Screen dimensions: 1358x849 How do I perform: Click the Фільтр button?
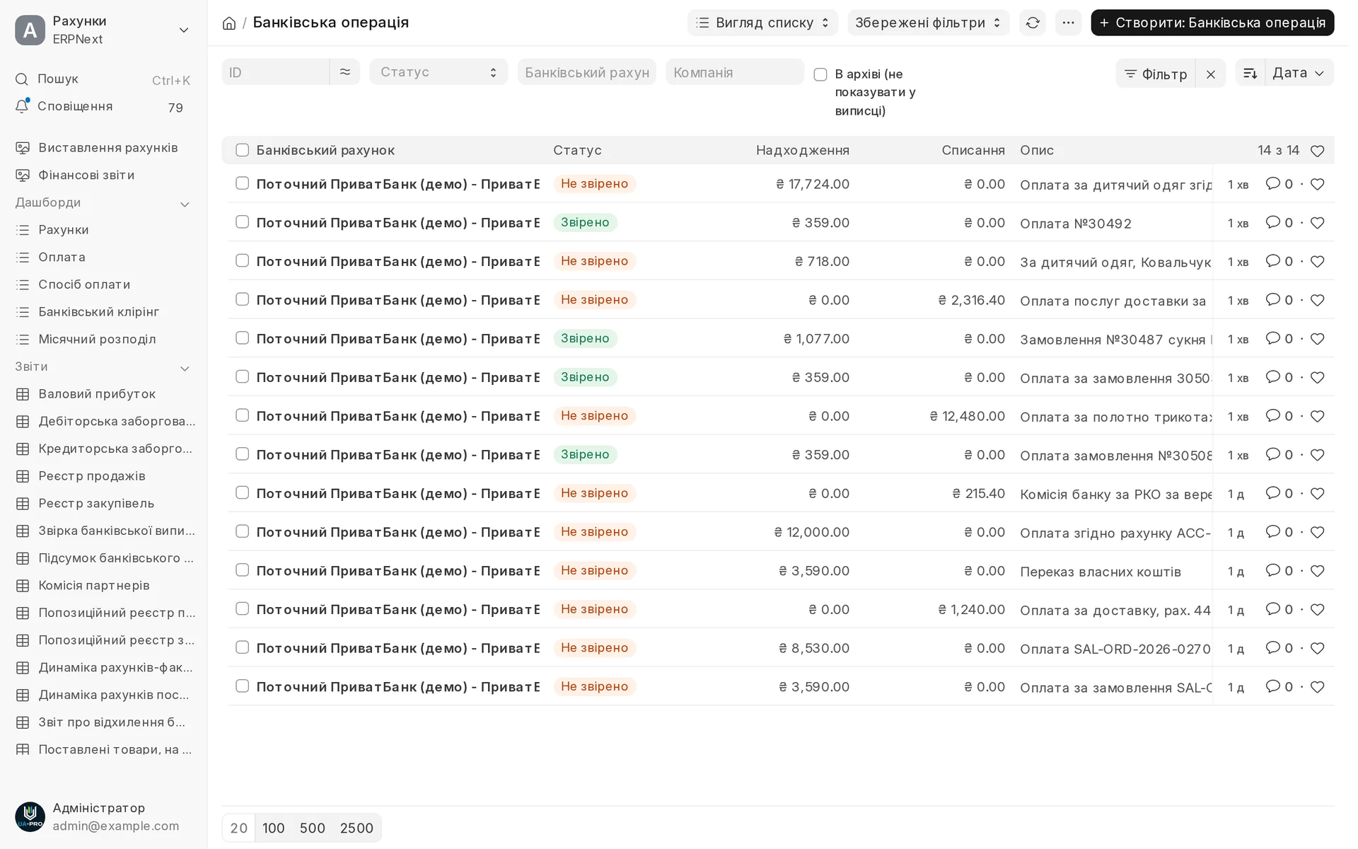coord(1156,74)
